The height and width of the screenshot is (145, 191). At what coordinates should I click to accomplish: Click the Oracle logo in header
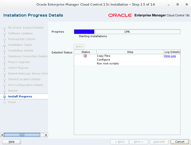120,15
